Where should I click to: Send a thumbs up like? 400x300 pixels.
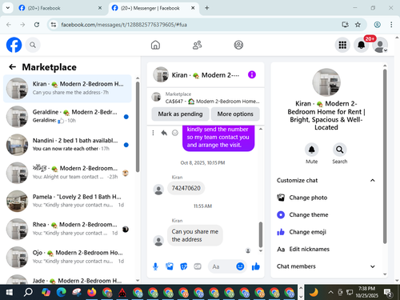click(x=256, y=266)
